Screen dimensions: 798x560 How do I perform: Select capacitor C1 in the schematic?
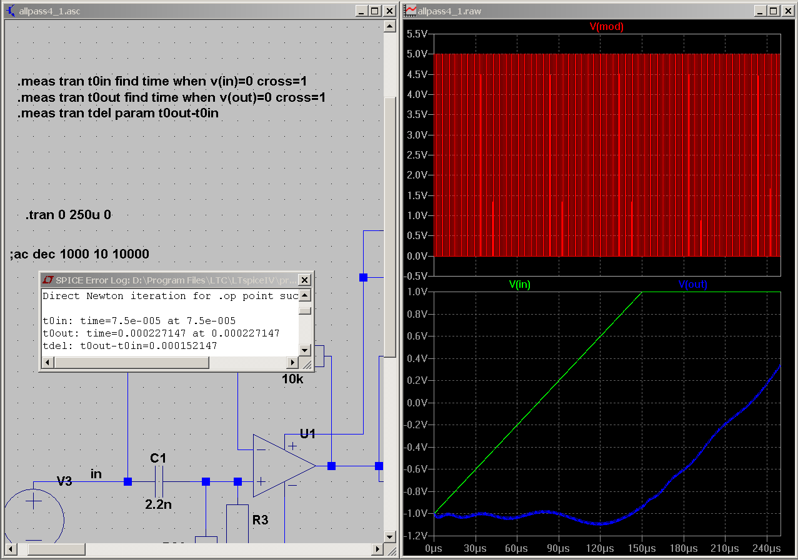coord(159,481)
